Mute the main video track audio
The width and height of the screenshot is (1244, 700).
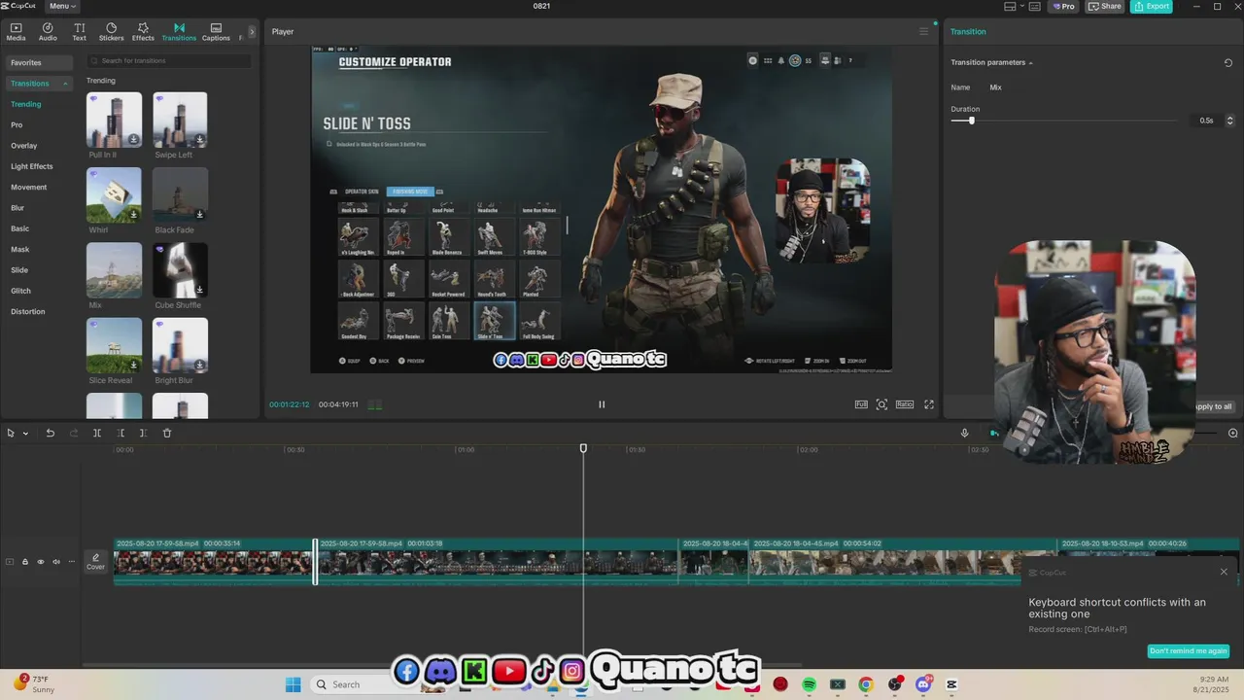point(56,562)
